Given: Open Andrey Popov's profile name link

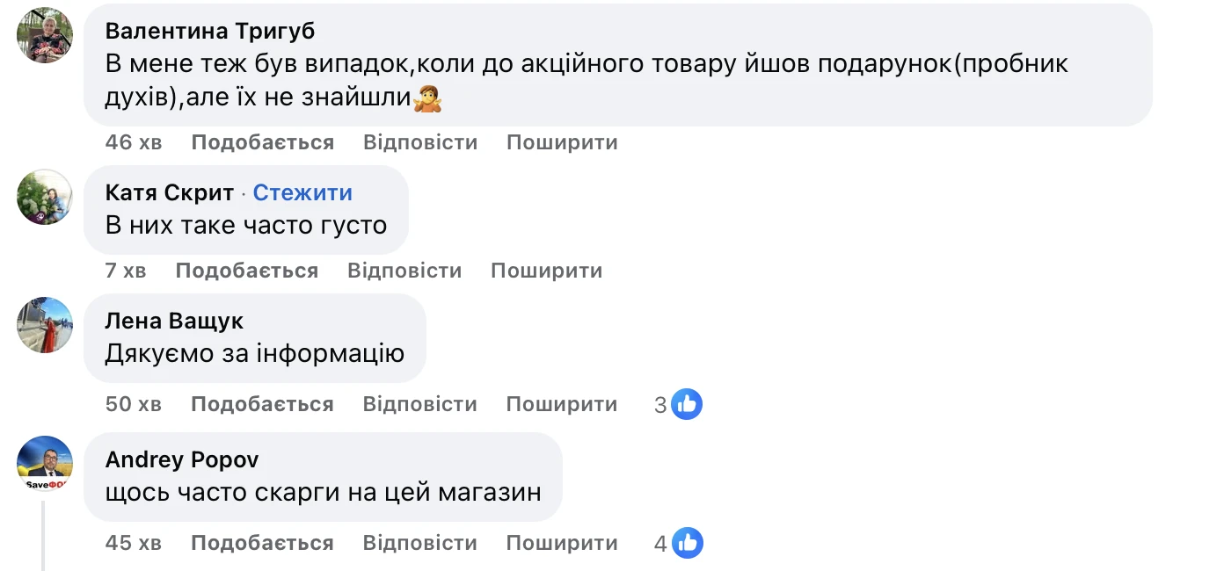Looking at the screenshot, I should [182, 459].
